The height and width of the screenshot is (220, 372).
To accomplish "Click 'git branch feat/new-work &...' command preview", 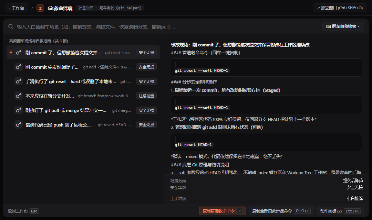I will tap(105, 96).
